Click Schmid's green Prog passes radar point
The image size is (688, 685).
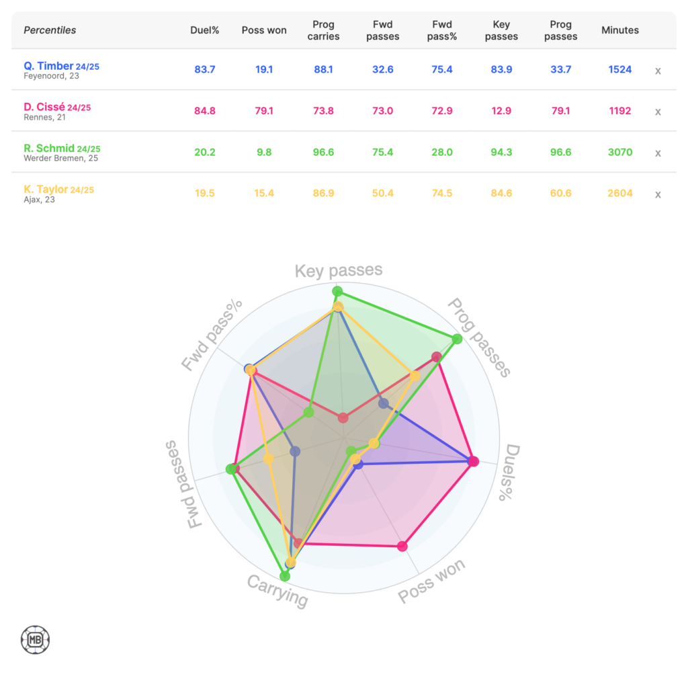[457, 339]
